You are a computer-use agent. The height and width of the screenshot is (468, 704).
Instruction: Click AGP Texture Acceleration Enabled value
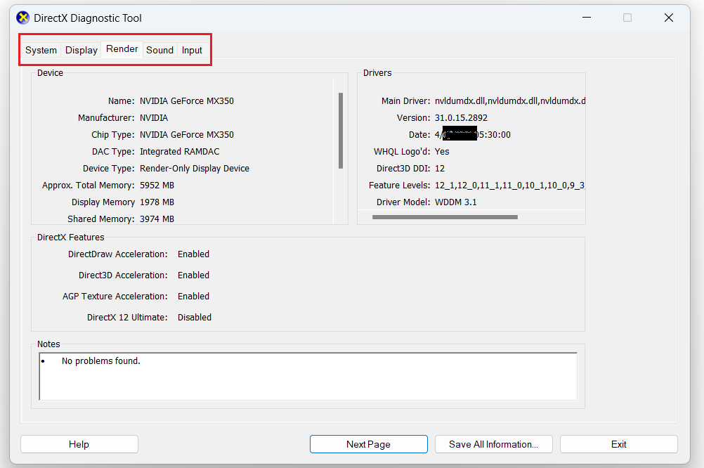click(x=193, y=296)
